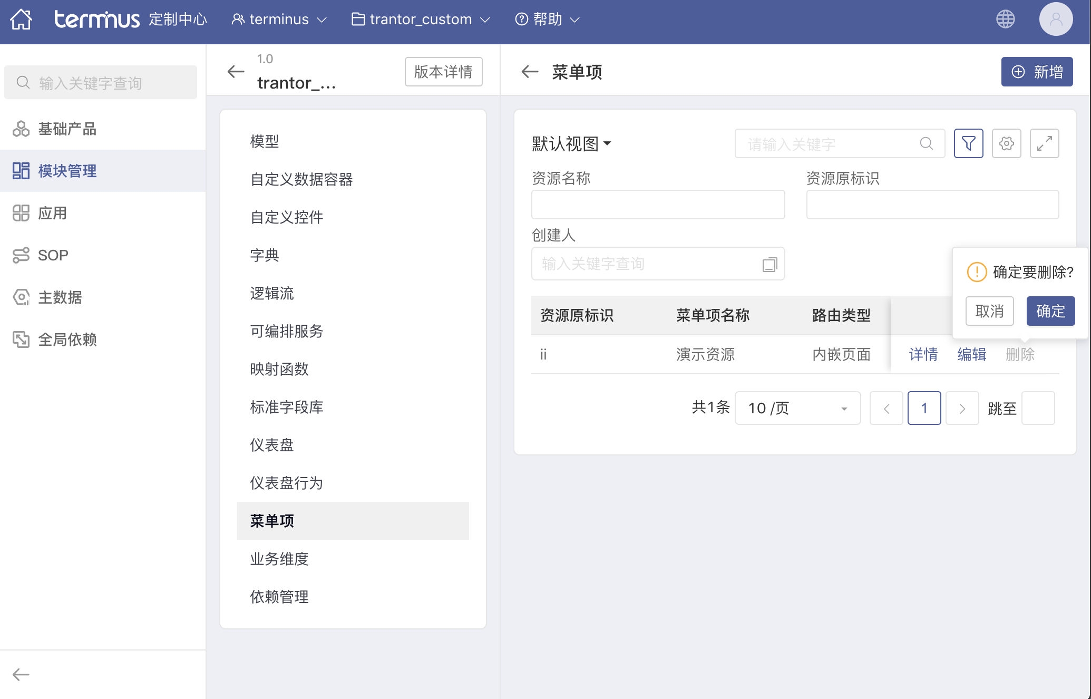Toggle the filter funnel icon

(968, 143)
